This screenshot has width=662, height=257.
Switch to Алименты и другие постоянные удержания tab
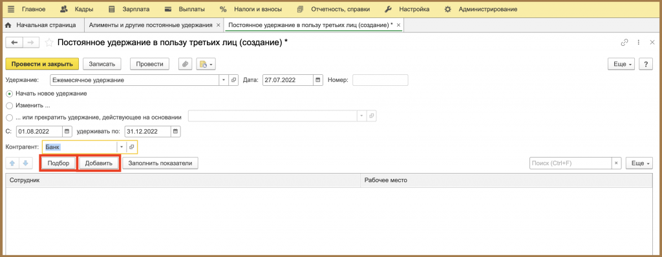coord(150,25)
